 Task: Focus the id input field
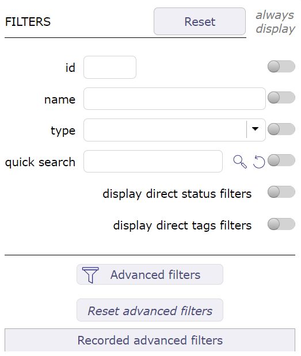point(110,67)
